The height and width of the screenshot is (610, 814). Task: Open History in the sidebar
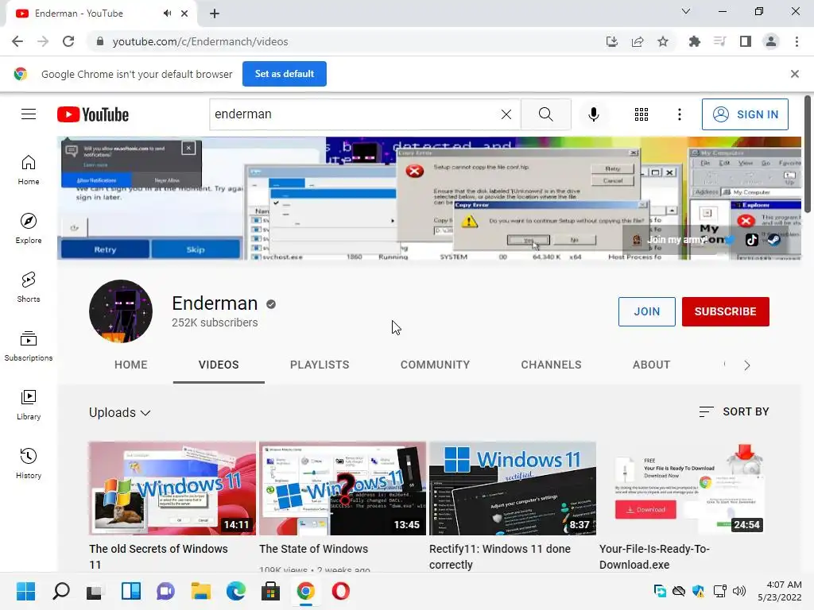point(29,463)
